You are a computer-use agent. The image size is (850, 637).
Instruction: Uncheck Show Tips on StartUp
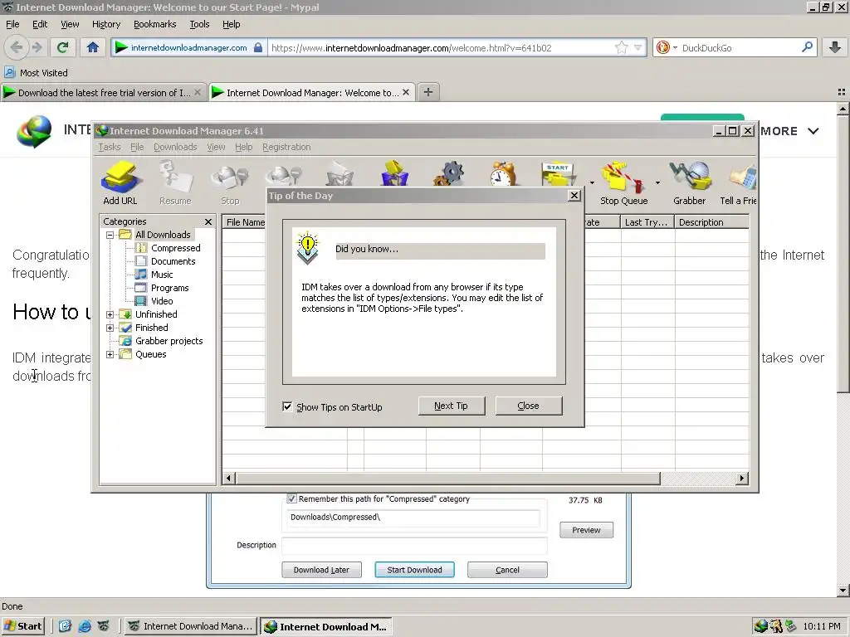287,406
